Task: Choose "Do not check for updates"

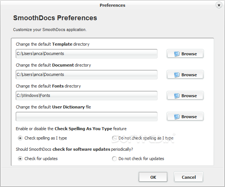Action: (x=114, y=159)
